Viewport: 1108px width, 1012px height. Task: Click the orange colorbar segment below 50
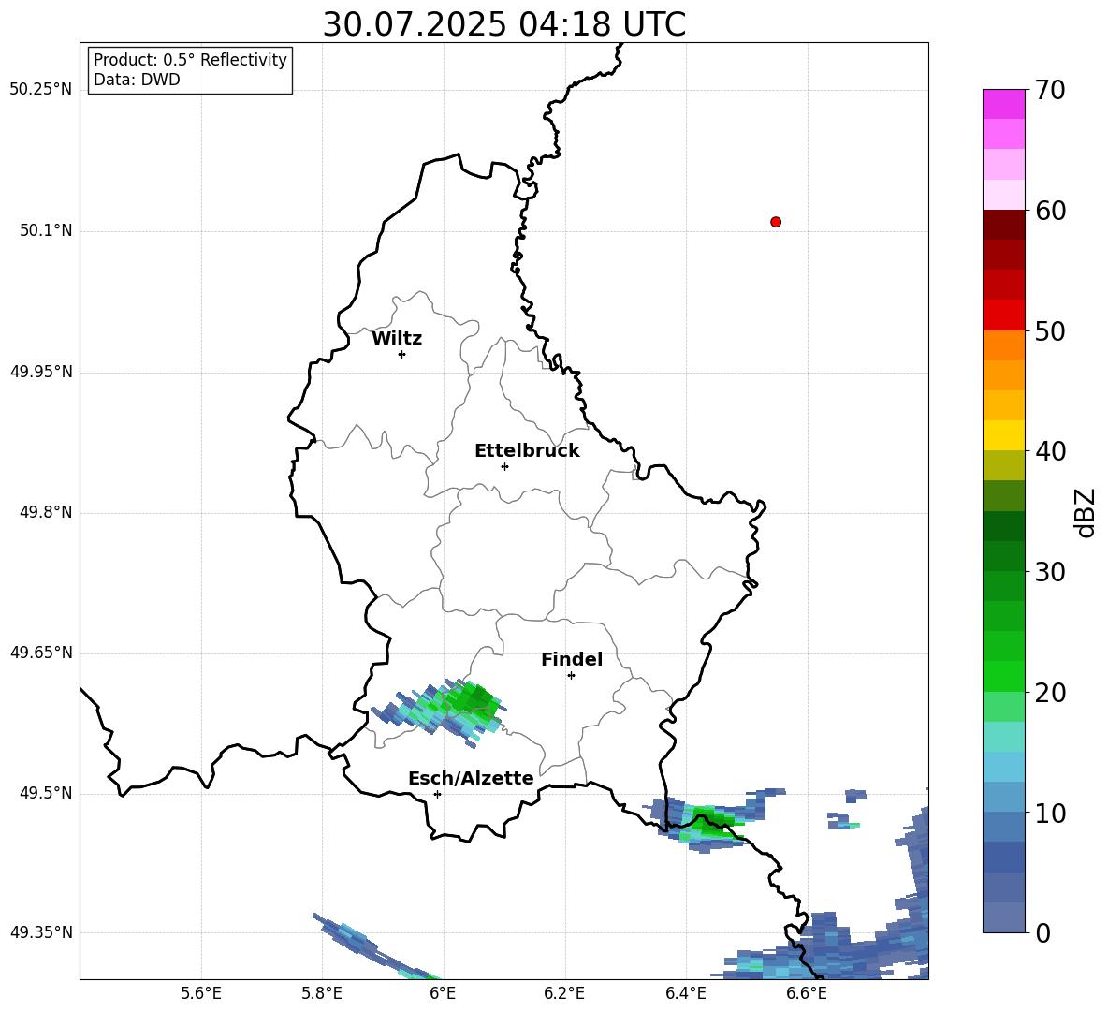pyautogui.click(x=1003, y=345)
